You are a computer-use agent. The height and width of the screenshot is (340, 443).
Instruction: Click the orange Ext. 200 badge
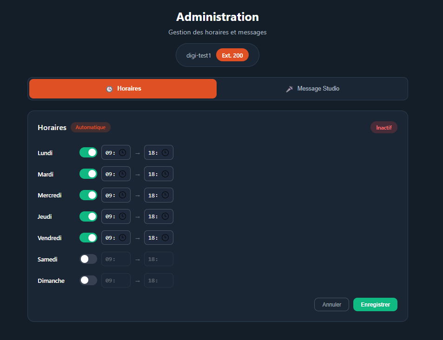pos(232,55)
